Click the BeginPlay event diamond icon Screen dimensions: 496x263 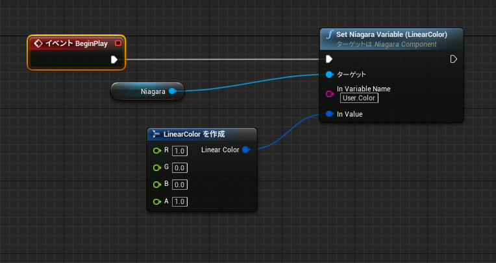(38, 43)
